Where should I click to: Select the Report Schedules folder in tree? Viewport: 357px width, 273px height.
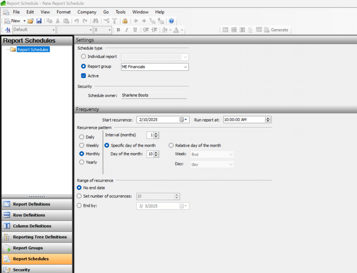33,49
